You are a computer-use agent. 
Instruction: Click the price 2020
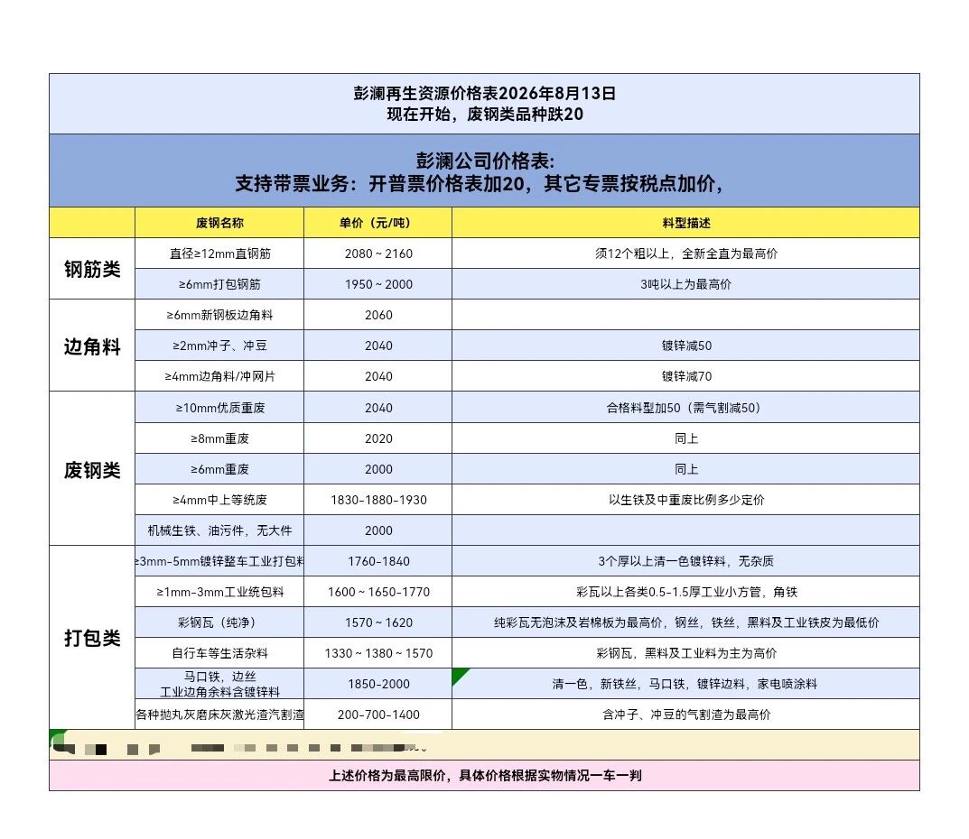pos(377,438)
